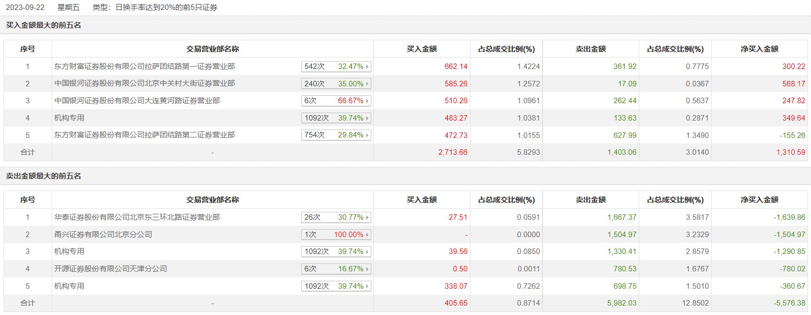Open 东方财富证券拉萨团结路第二证券营业部 link

[144, 135]
